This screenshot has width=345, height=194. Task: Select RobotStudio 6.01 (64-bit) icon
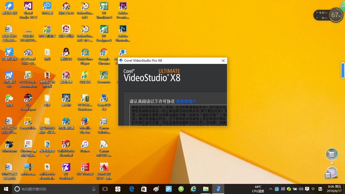coord(85,33)
